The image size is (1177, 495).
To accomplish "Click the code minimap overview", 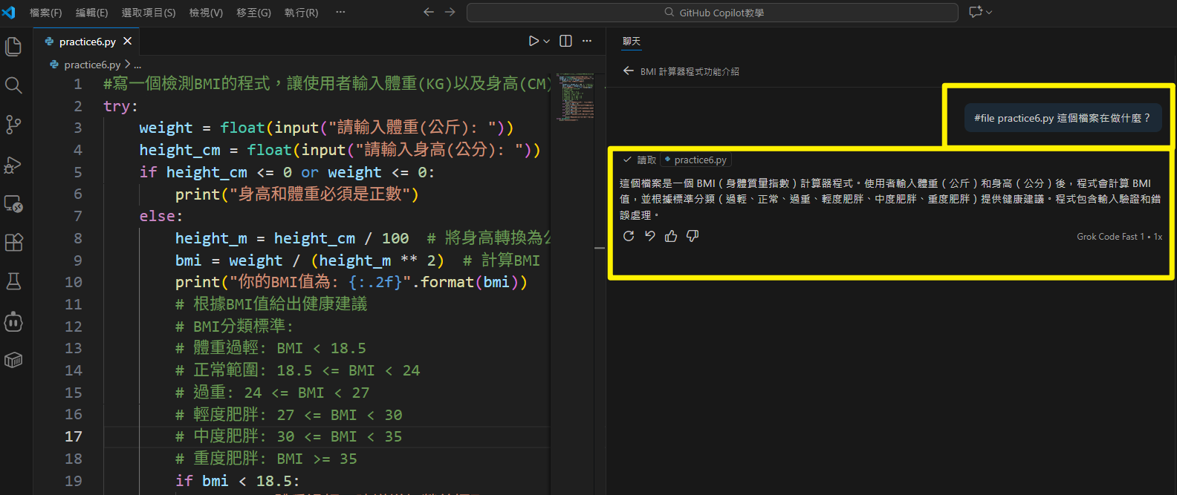I will 575,96.
